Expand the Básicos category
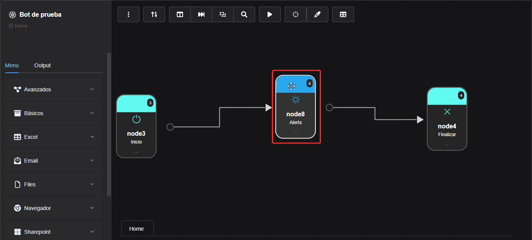Viewport: 532px width, 240px height. 54,113
